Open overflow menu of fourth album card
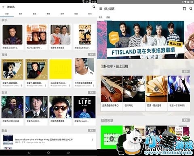This screenshot has height=156, width=194. click(x=93, y=86)
